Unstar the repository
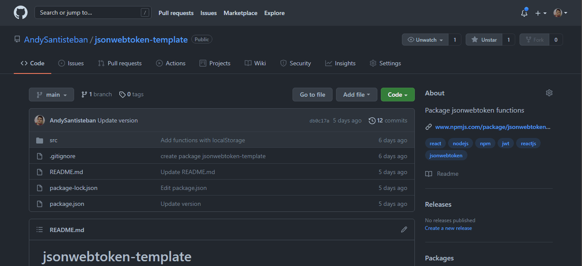This screenshot has width=582, height=266. pos(484,40)
